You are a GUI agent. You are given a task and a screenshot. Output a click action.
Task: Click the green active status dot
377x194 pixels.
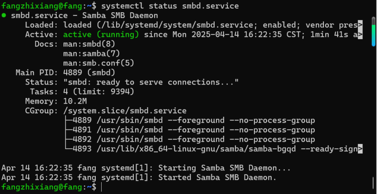(x=4, y=15)
